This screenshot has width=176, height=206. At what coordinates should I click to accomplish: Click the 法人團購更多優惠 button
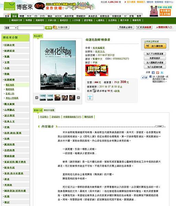(155, 62)
